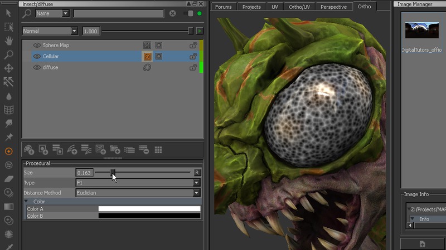Click the R reset button for Size
The width and height of the screenshot is (446, 250).
click(197, 173)
